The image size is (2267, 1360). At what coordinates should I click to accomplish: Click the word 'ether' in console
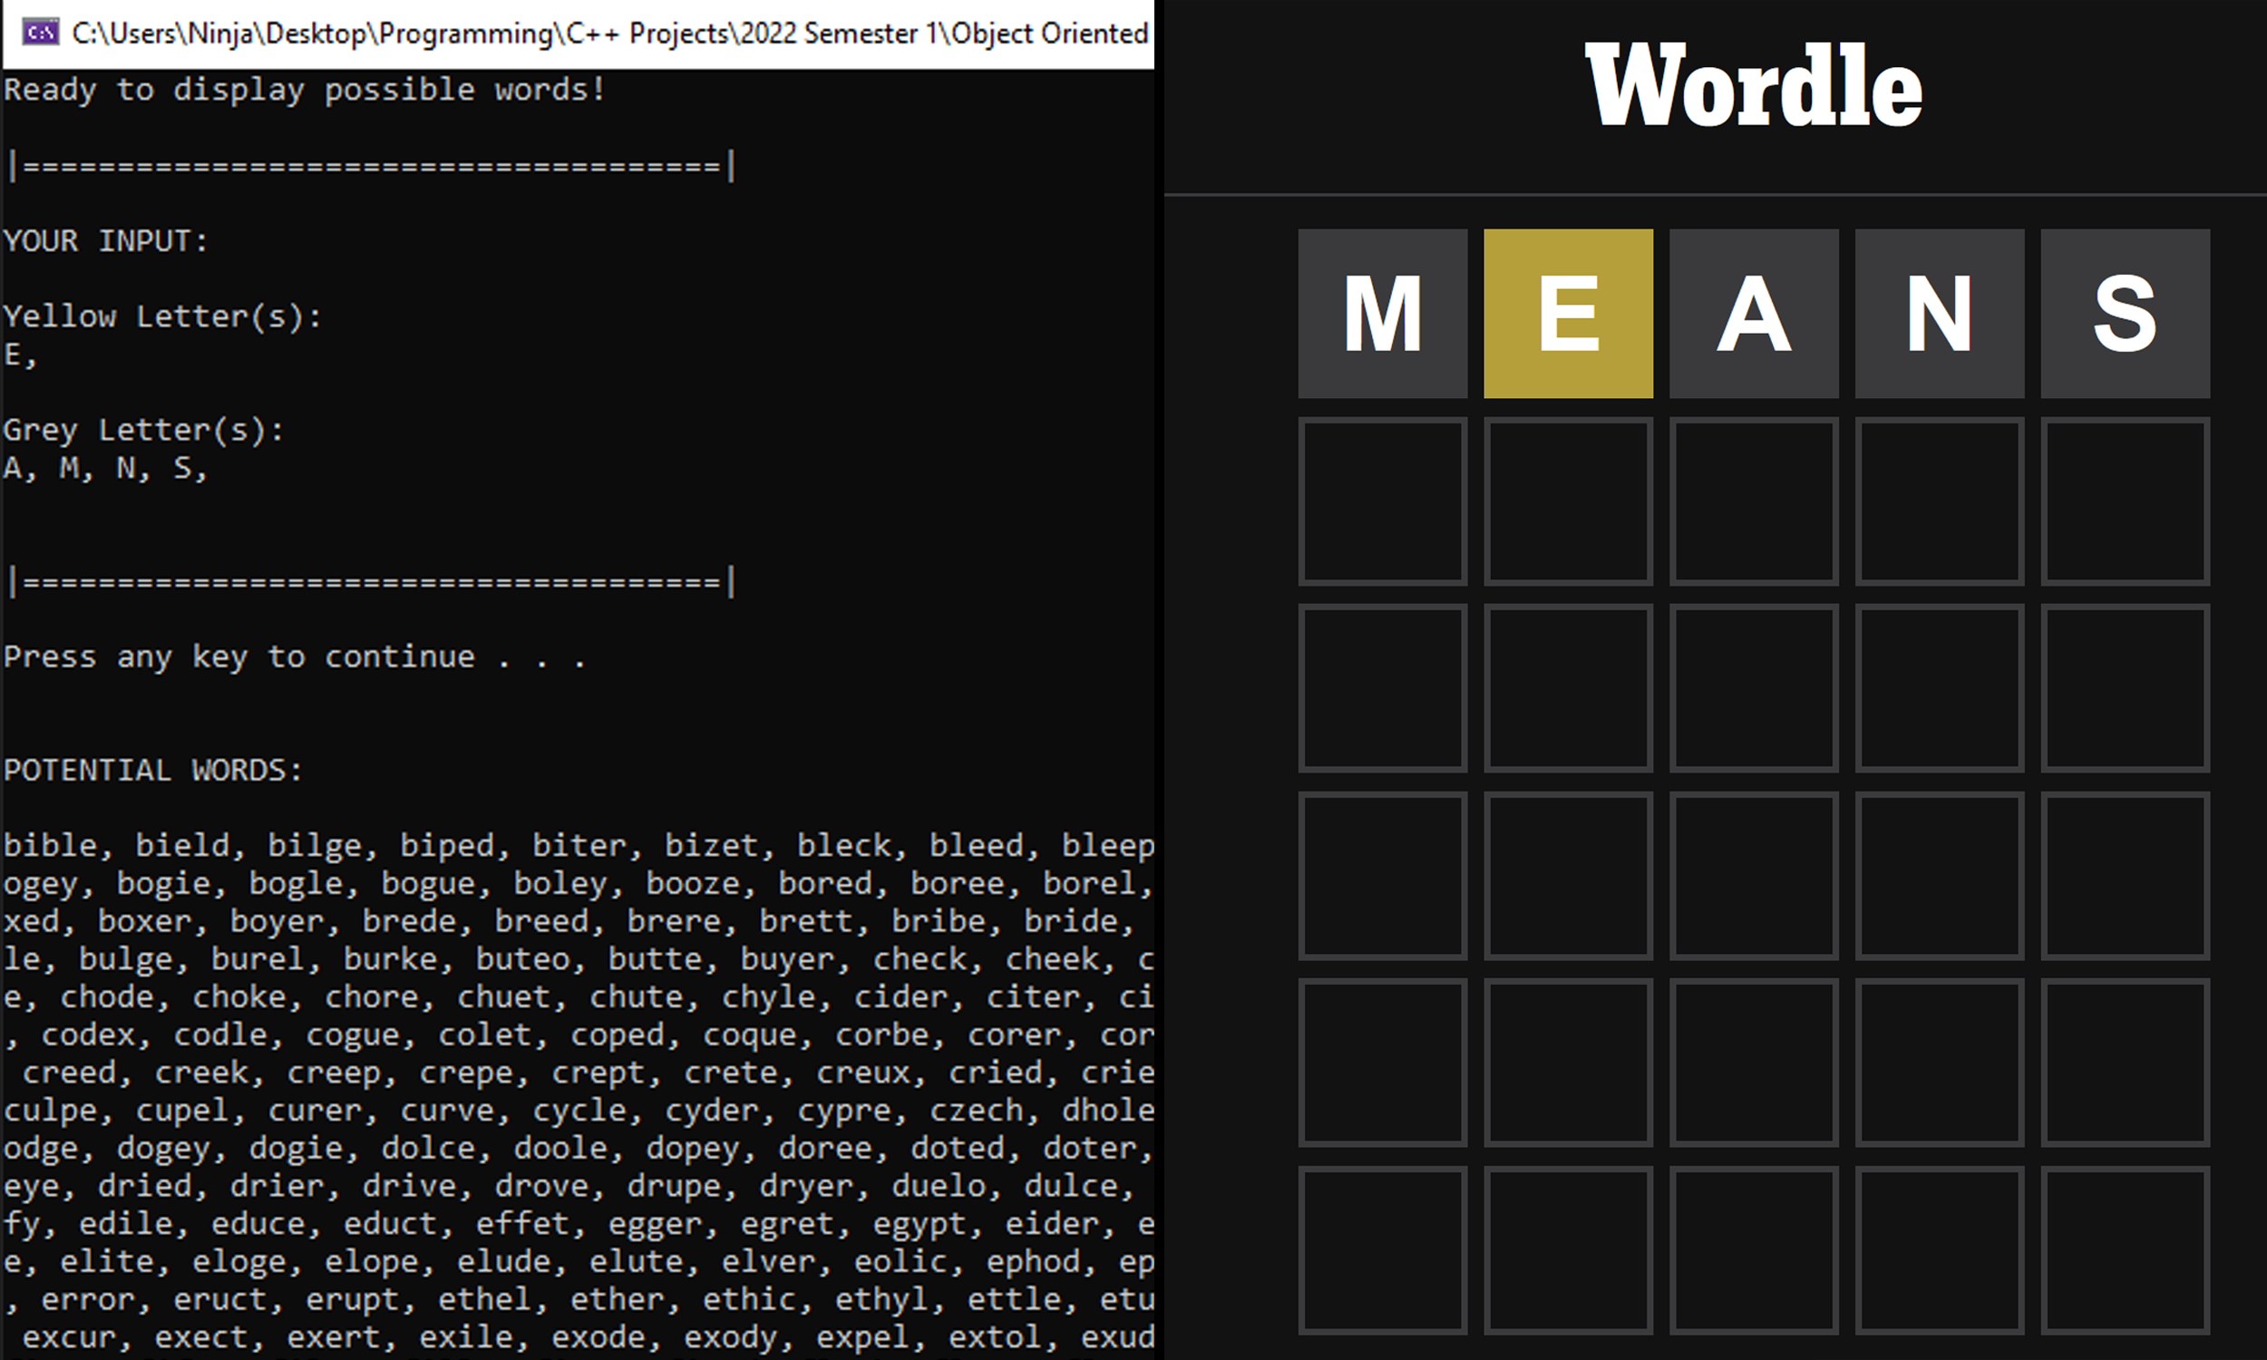coord(617,1299)
